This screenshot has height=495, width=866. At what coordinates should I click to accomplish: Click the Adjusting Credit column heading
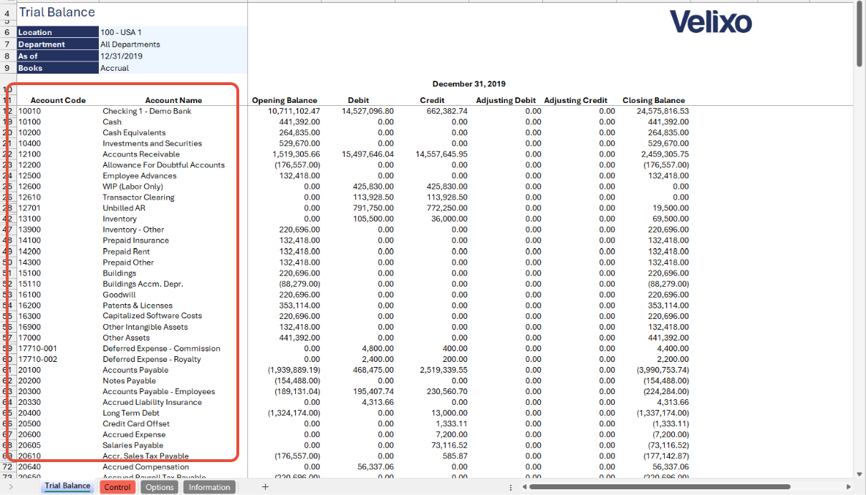(576, 100)
